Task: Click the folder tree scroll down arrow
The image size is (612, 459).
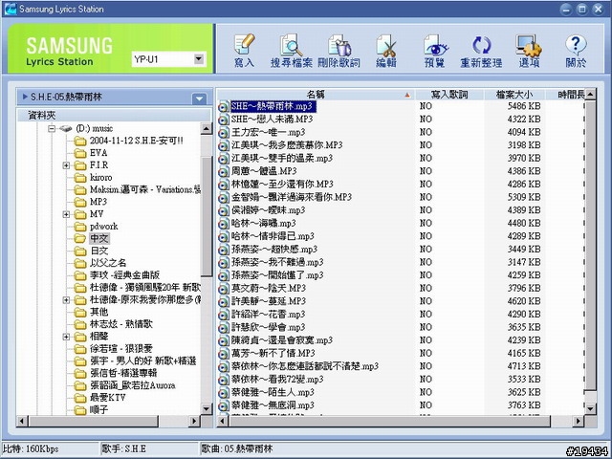Action: pyautogui.click(x=206, y=408)
